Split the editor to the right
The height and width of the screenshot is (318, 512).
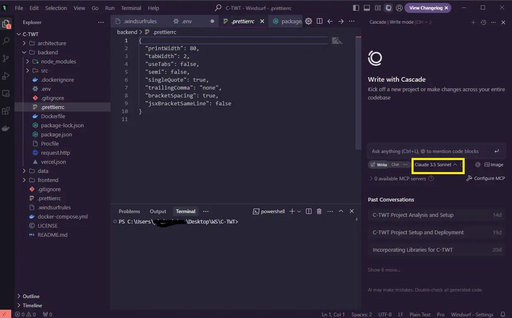tap(319, 21)
